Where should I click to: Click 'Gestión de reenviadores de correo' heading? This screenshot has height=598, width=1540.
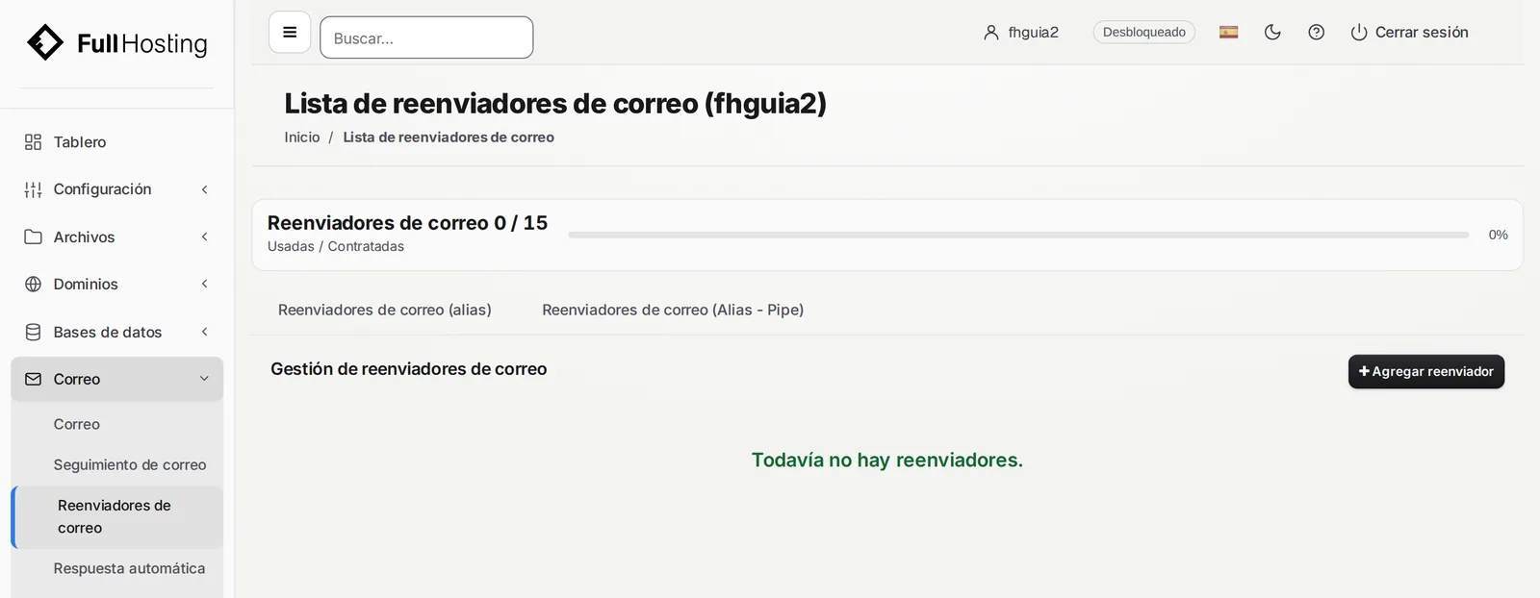(409, 369)
